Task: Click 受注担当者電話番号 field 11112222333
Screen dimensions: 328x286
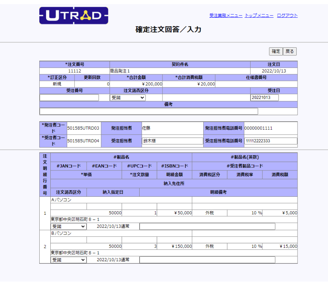Action: 271,141
